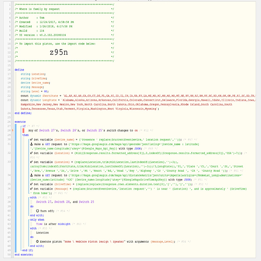The image size is (261, 261).
Task: Select the 'define' section keyword
Action: pos(19,69)
